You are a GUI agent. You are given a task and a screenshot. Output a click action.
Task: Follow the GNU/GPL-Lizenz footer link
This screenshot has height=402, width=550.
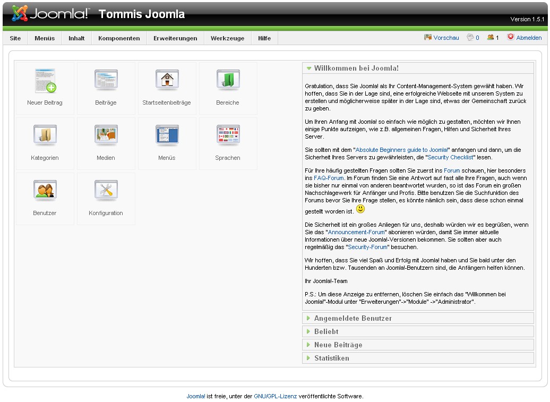[275, 396]
